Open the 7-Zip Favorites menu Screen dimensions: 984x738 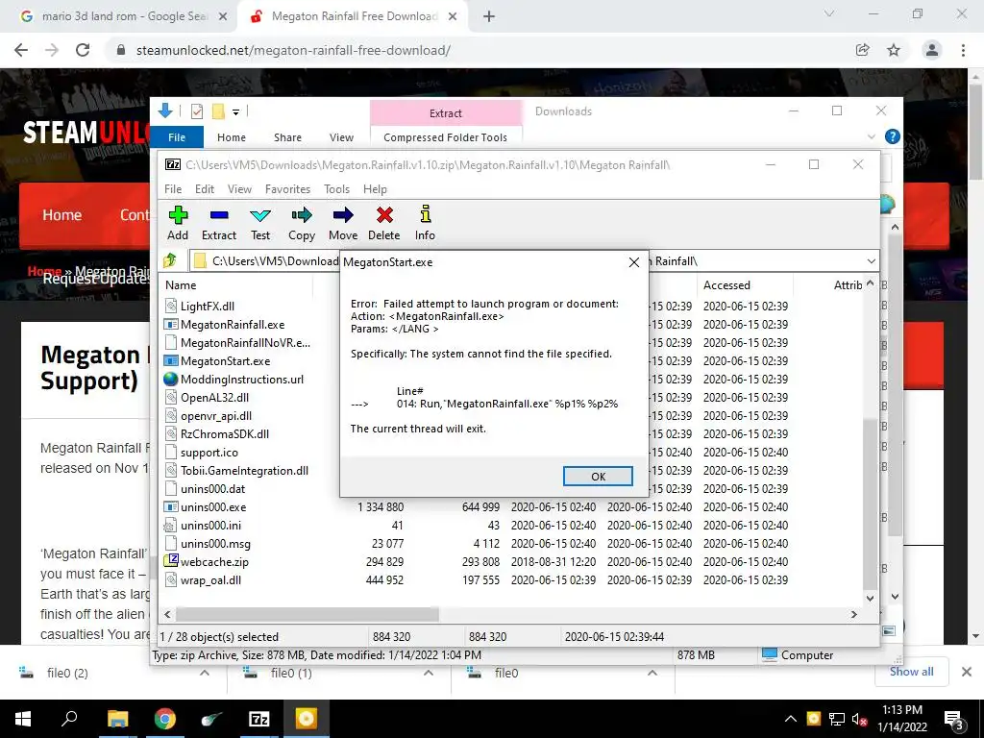[x=287, y=189]
